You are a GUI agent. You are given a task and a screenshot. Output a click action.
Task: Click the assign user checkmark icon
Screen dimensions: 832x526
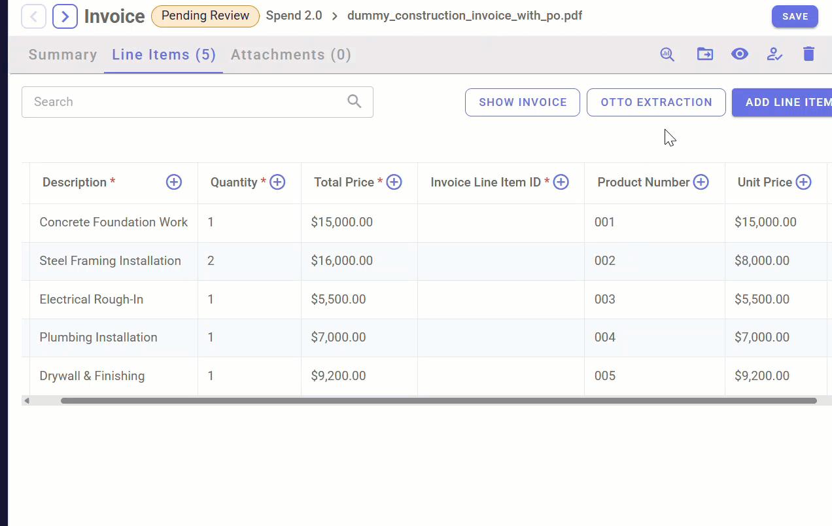[774, 54]
